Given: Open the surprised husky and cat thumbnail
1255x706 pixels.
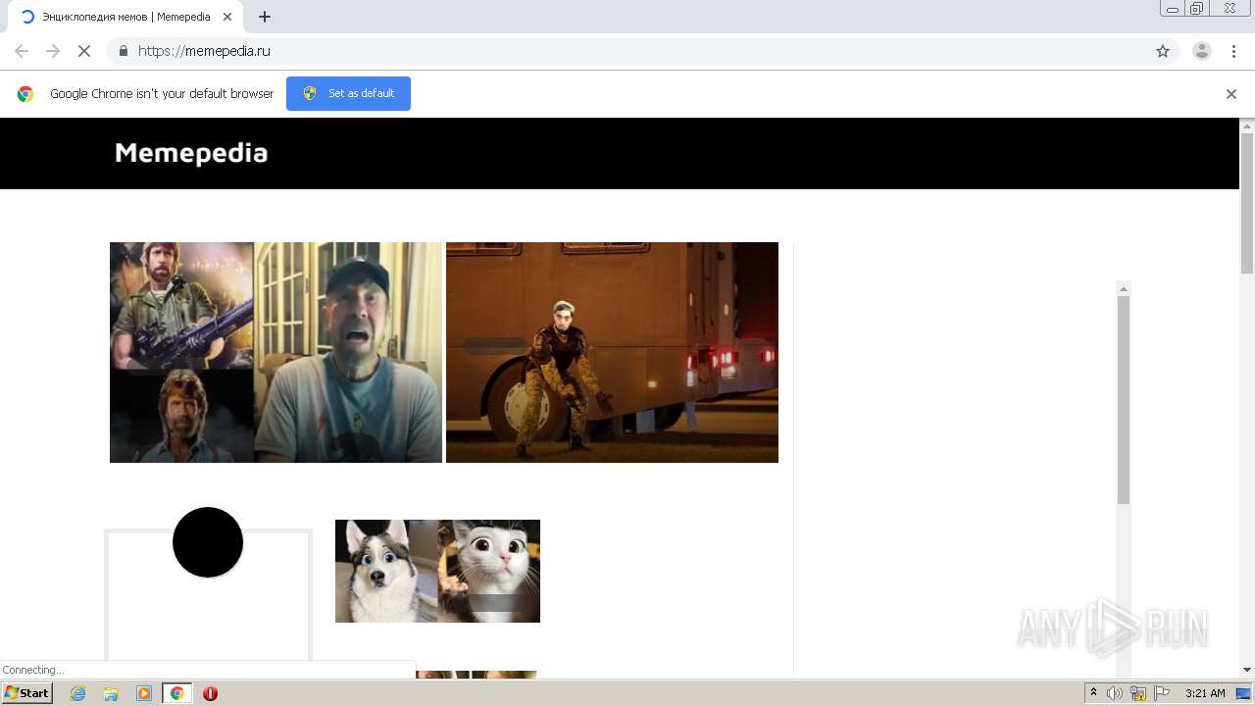Looking at the screenshot, I should (437, 571).
